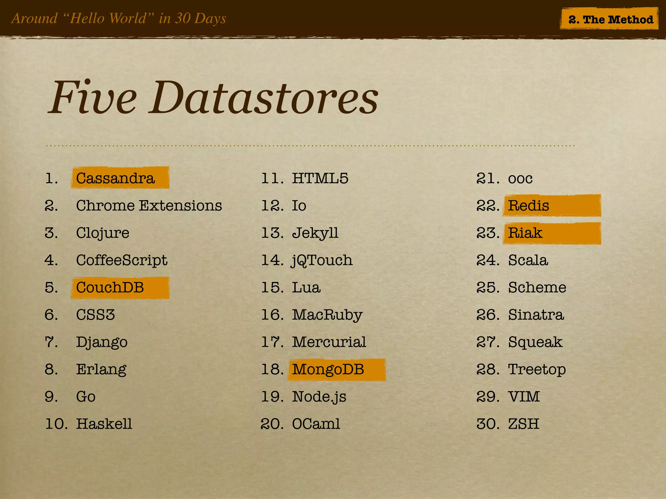Click the 'OCaml' list entry
Screen dimensions: 666x499
point(316,424)
